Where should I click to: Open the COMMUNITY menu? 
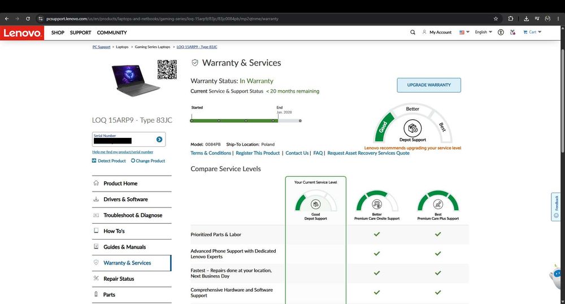click(x=112, y=32)
